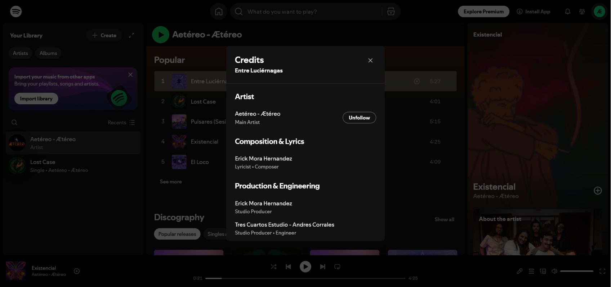This screenshot has width=611, height=287.
Task: Add Existencial to library from side panel
Action: point(598,191)
